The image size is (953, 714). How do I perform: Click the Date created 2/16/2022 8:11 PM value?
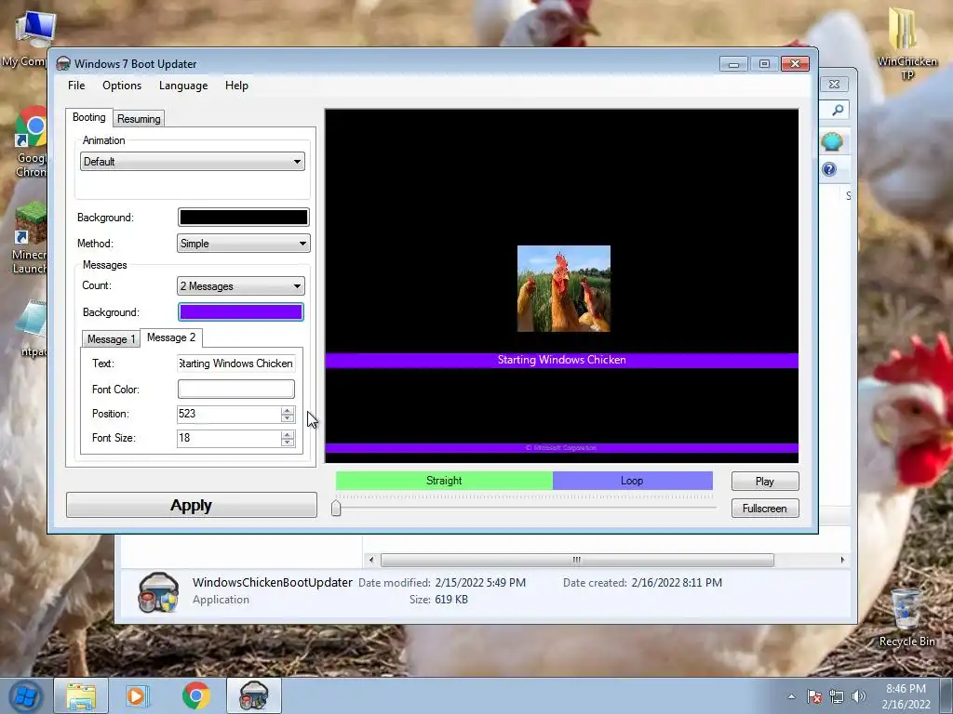tap(677, 583)
